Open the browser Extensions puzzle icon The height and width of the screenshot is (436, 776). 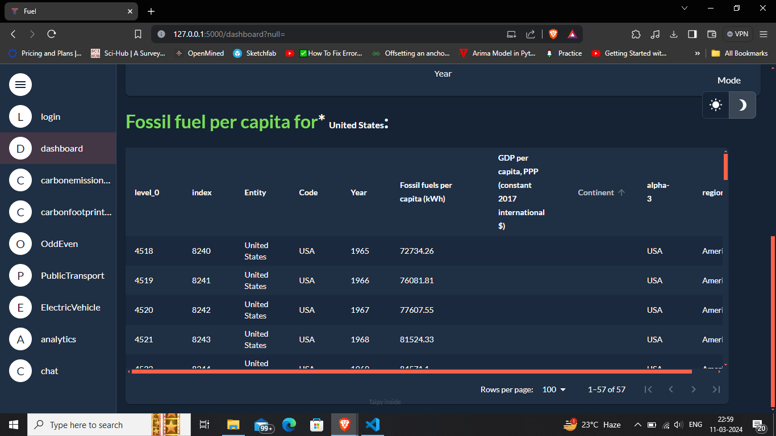click(x=636, y=34)
